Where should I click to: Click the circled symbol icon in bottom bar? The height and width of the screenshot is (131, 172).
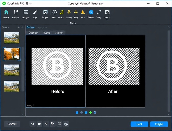(x=66, y=124)
